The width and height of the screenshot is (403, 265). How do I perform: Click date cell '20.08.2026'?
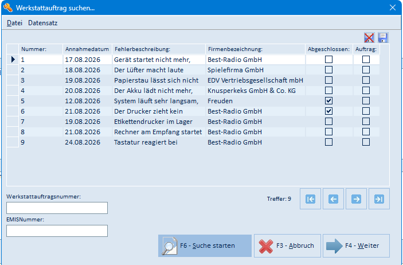tap(87, 90)
